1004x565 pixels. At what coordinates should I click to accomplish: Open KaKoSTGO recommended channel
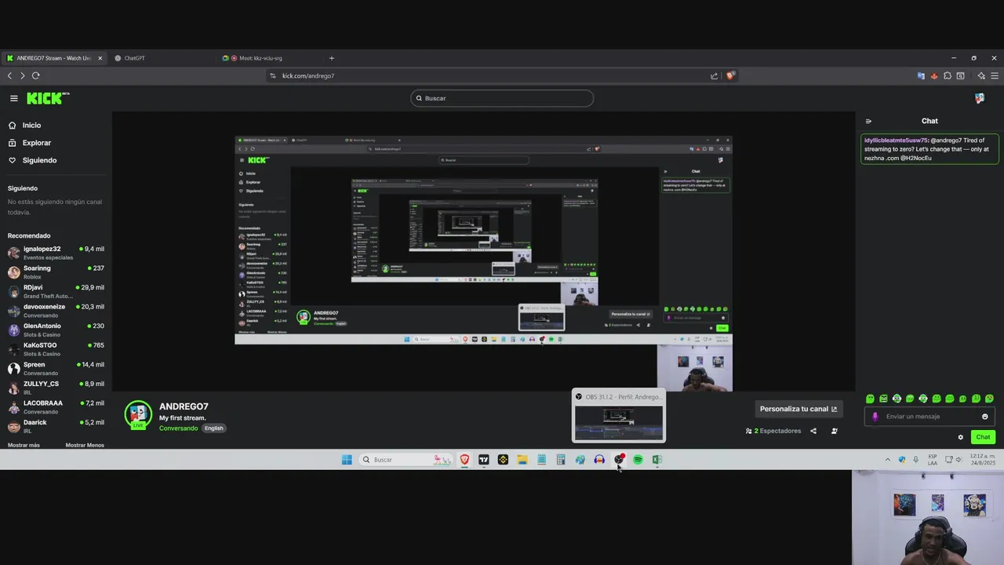tap(56, 348)
